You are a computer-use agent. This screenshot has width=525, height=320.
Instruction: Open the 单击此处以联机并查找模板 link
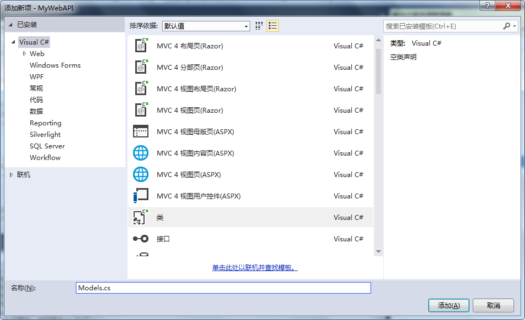(255, 267)
